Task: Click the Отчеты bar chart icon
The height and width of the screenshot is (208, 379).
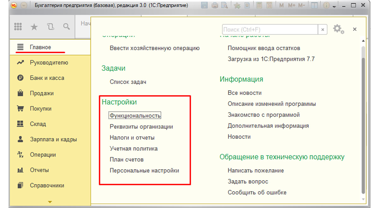Action: [x=20, y=170]
